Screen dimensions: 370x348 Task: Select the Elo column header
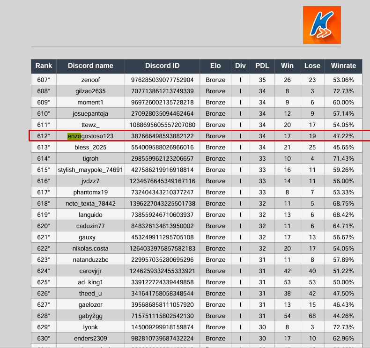point(215,66)
